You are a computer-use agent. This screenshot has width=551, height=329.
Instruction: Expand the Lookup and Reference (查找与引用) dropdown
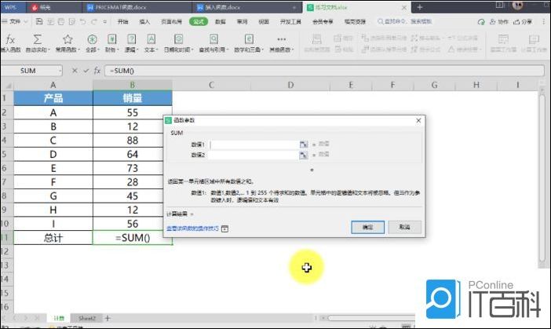(215, 42)
